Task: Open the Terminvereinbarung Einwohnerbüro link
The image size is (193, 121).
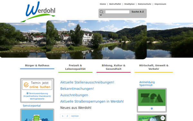Action: tap(37, 96)
